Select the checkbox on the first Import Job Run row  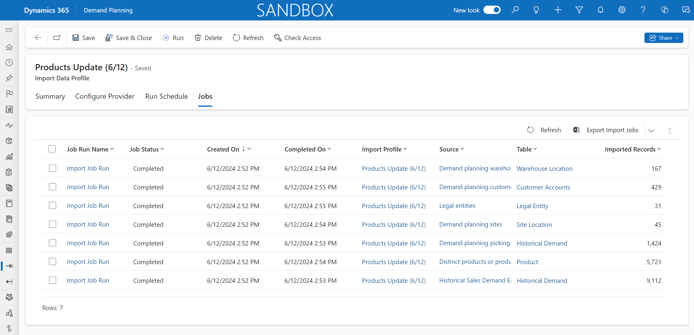[52, 168]
